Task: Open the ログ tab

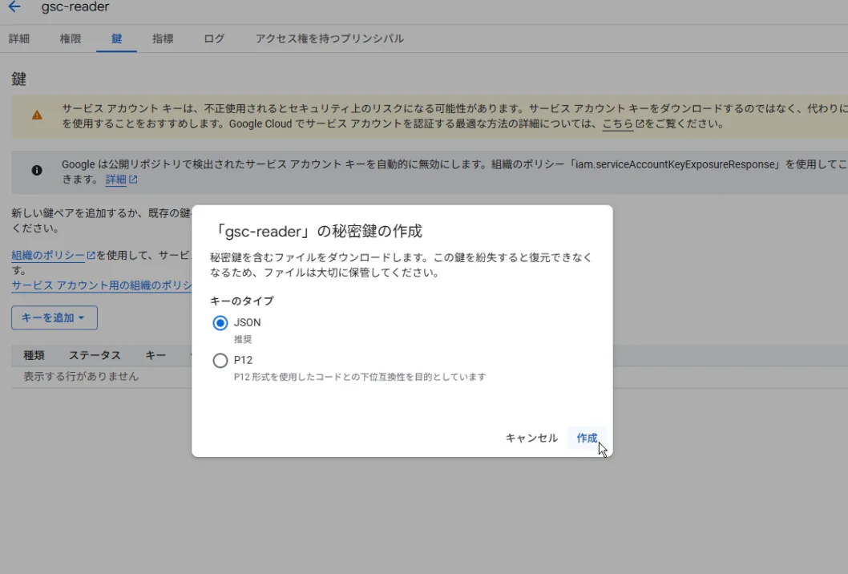Action: point(214,38)
